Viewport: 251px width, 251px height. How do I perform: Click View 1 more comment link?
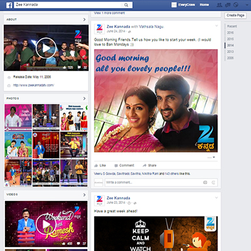[109, 13]
